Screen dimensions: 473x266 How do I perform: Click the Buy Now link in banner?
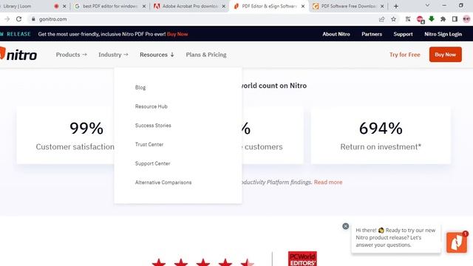(177, 34)
